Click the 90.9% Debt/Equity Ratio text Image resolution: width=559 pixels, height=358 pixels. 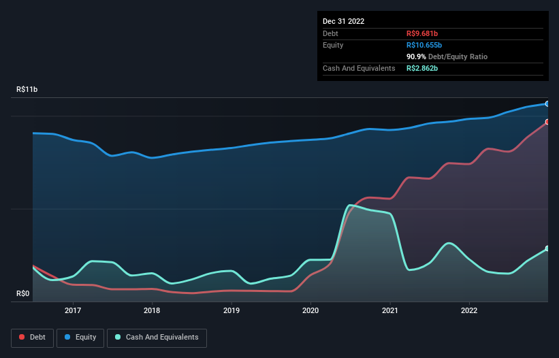pos(447,56)
